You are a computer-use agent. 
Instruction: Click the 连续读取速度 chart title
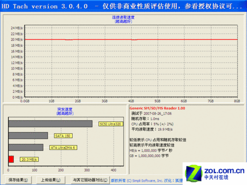(x=123, y=17)
